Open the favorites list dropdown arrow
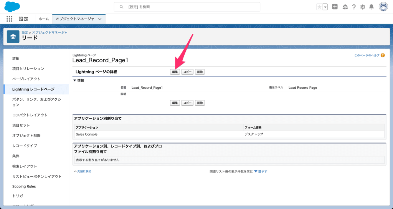Screen dimensions: 393x209 [x=325, y=7]
